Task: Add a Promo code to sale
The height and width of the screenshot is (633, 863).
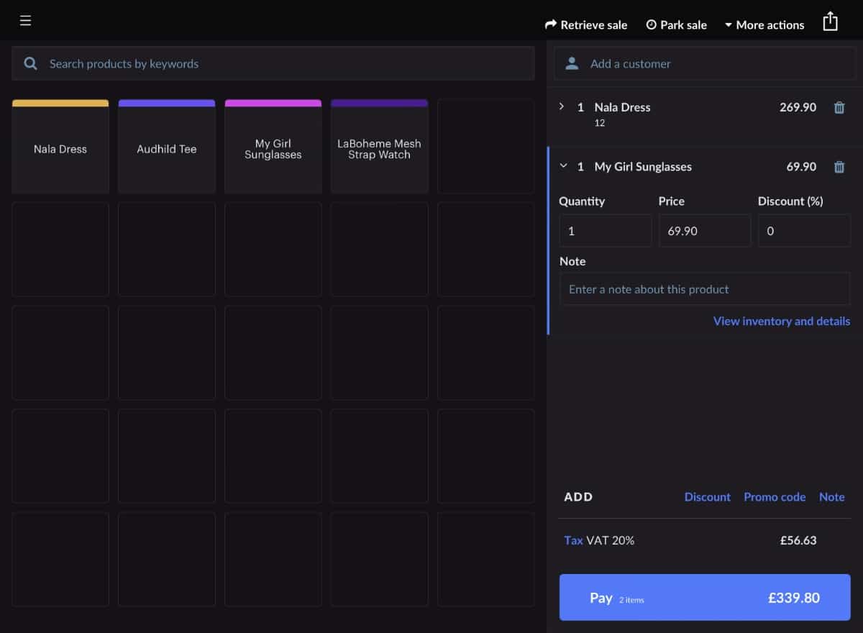Action: click(775, 497)
